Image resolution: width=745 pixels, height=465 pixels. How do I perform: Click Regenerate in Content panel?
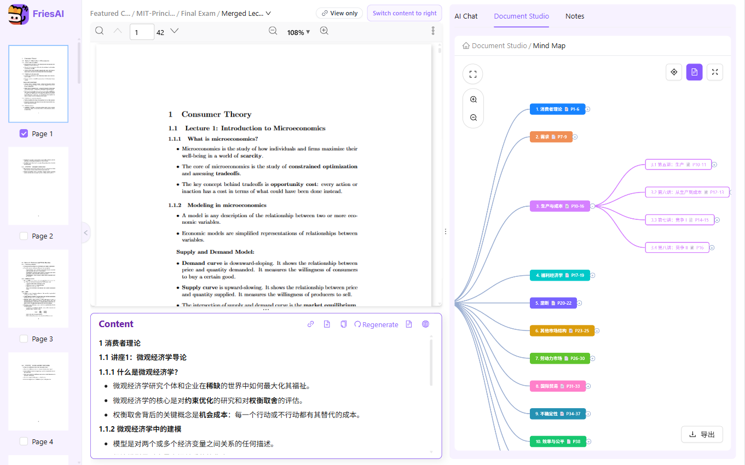(377, 324)
